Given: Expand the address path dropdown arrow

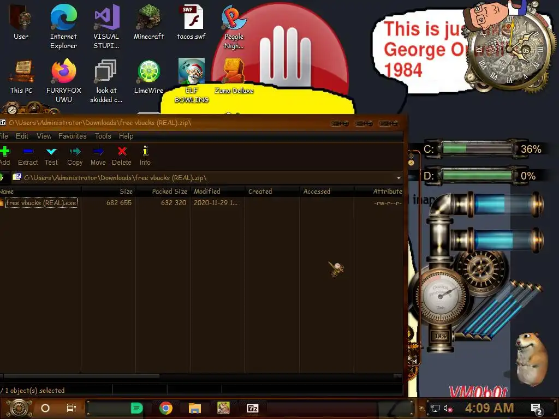Looking at the screenshot, I should click(x=398, y=178).
